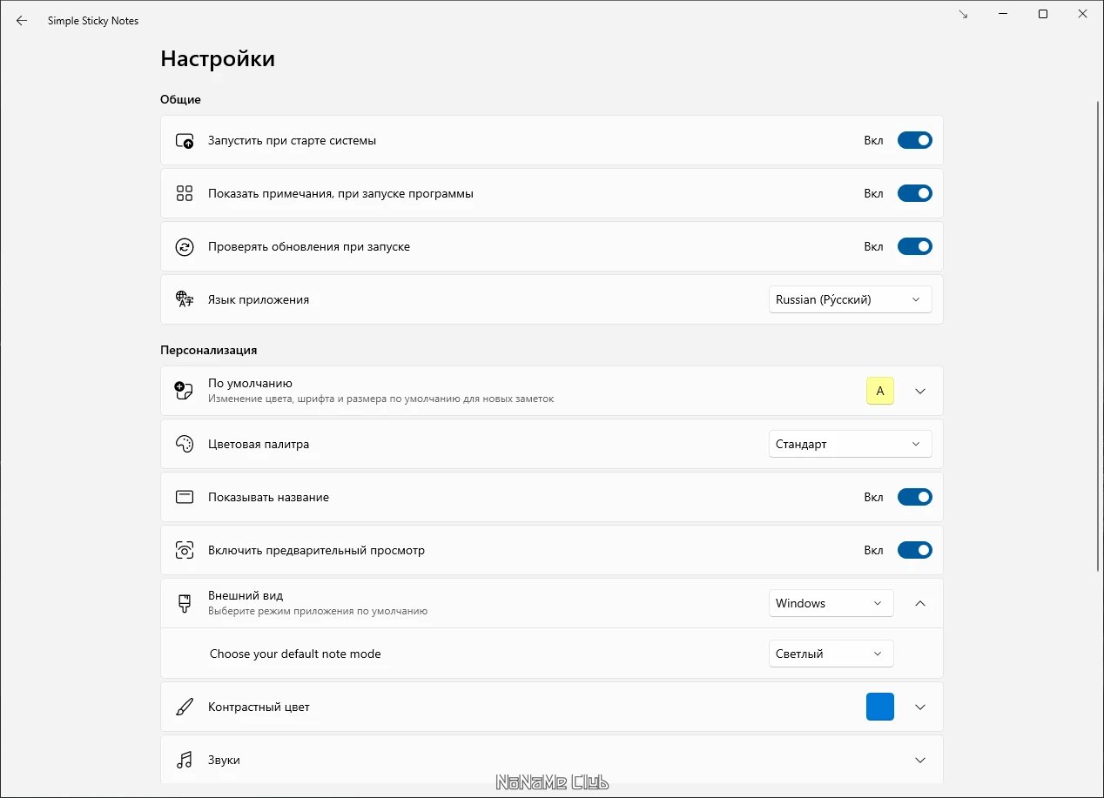This screenshot has height=798, width=1104.
Task: Turn off the show title switch
Action: tap(914, 498)
